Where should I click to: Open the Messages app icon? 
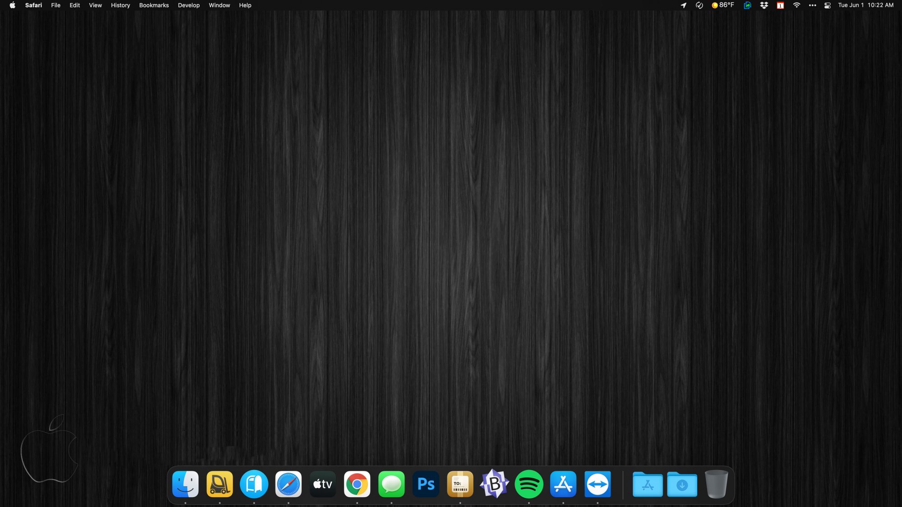point(391,484)
